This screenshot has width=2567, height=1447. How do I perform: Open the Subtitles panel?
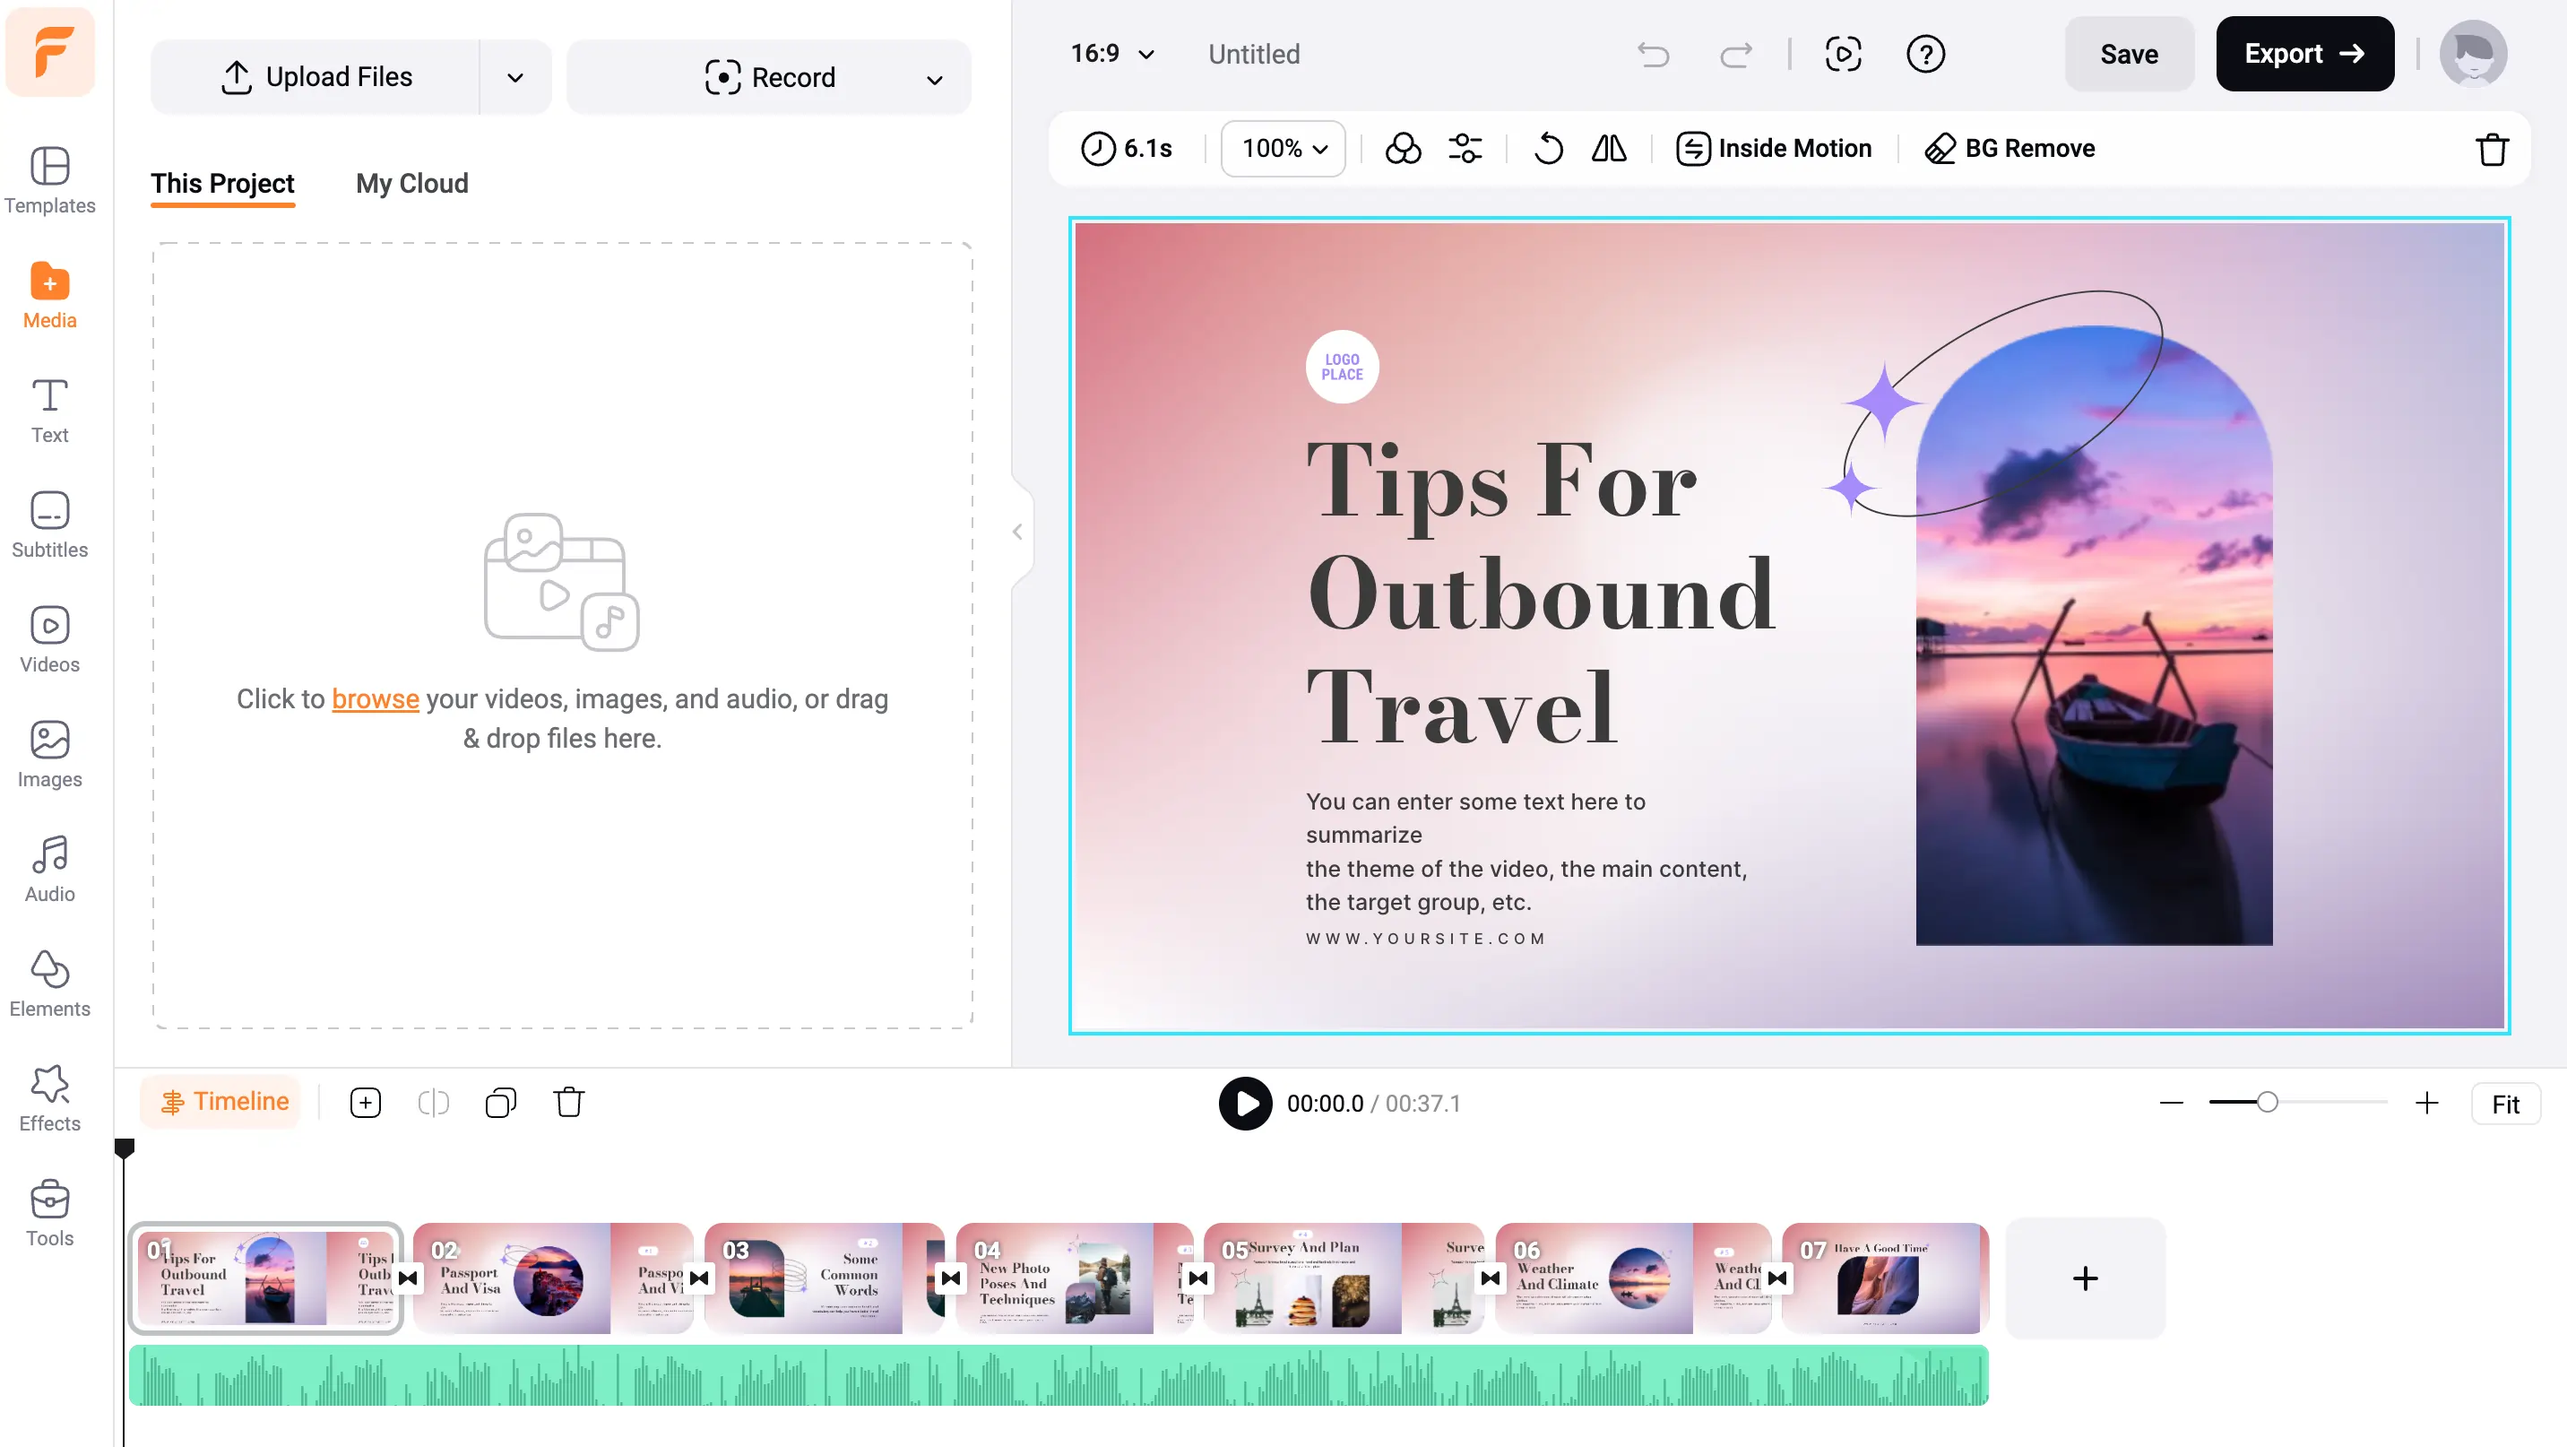click(48, 524)
